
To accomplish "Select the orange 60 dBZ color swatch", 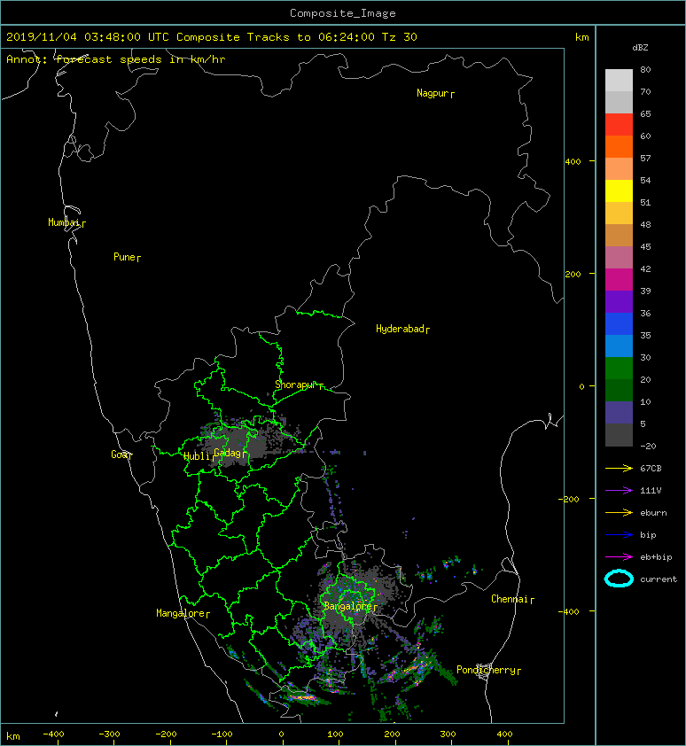I will [x=619, y=146].
